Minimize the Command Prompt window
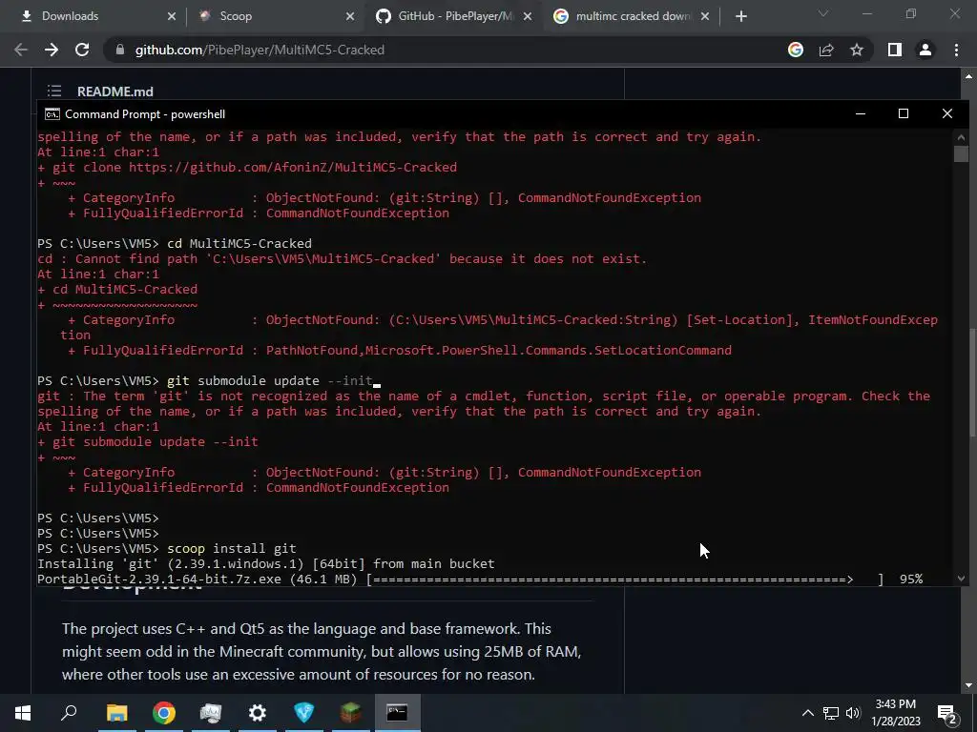977x732 pixels. [861, 114]
